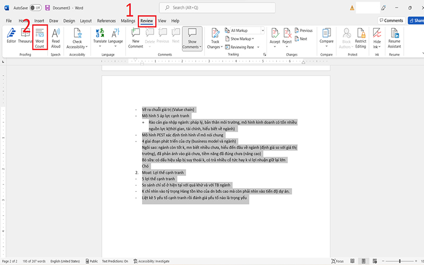Switch to Web Layout view
The height and width of the screenshot is (265, 424).
[x=375, y=261]
